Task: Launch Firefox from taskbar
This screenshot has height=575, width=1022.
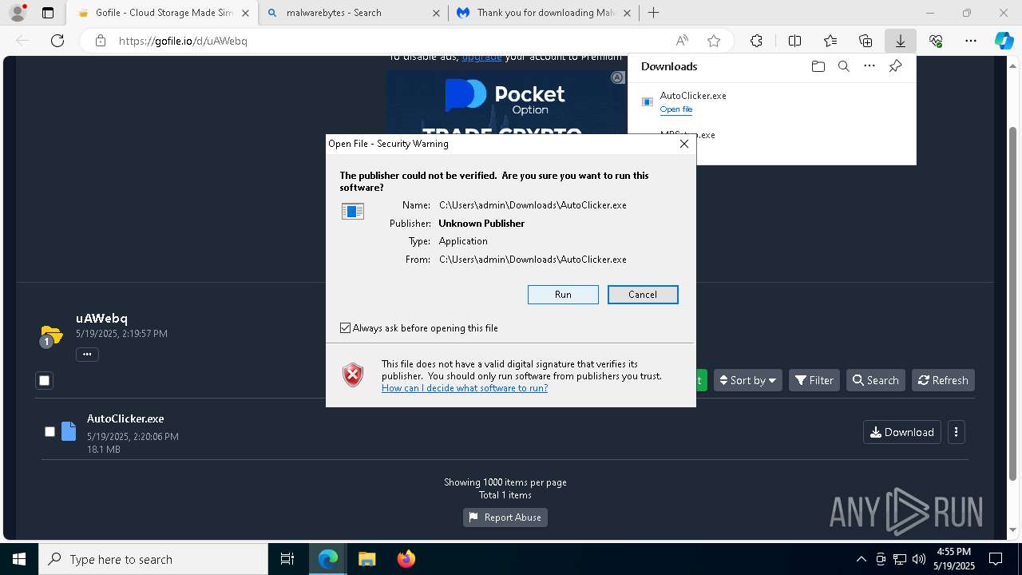Action: (x=406, y=559)
